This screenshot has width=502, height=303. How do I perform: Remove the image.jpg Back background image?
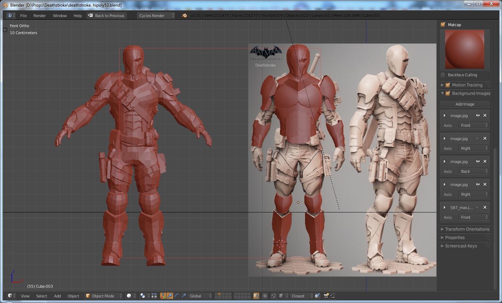pyautogui.click(x=485, y=161)
